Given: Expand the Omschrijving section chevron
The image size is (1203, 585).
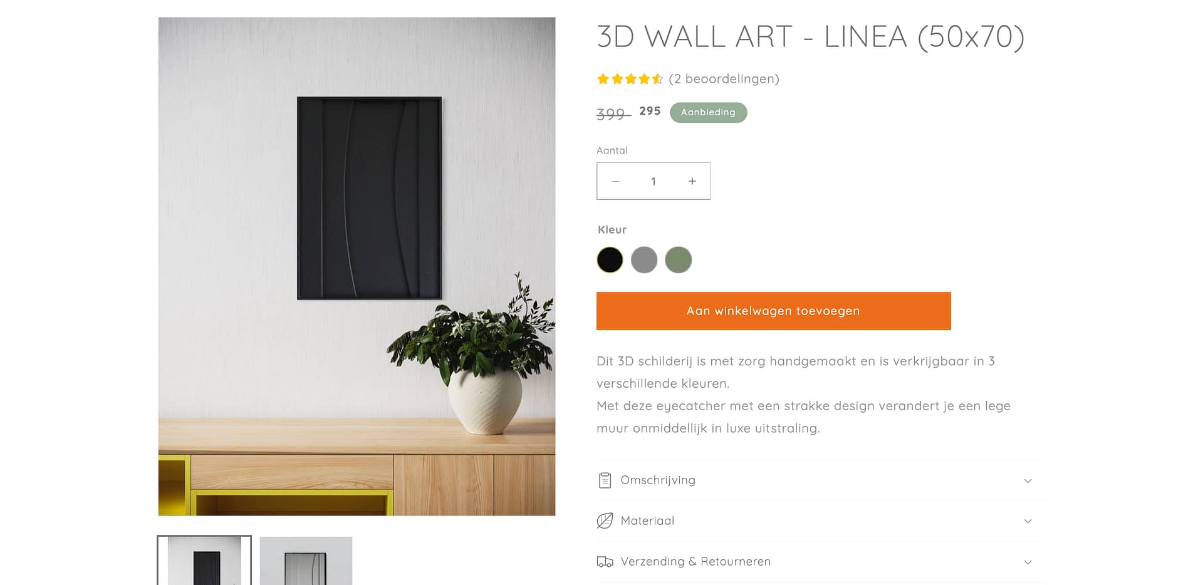Looking at the screenshot, I should (1028, 481).
